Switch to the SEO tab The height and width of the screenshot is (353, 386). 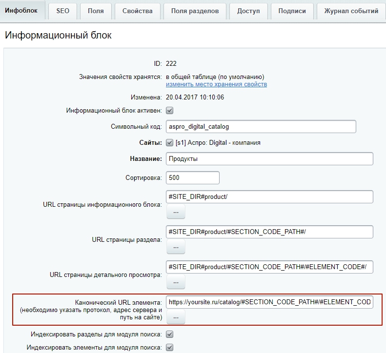[x=62, y=11]
